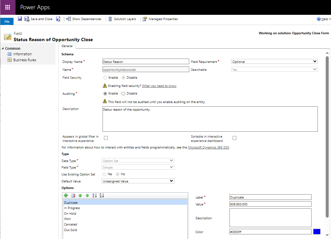Open the File menu

point(7,21)
